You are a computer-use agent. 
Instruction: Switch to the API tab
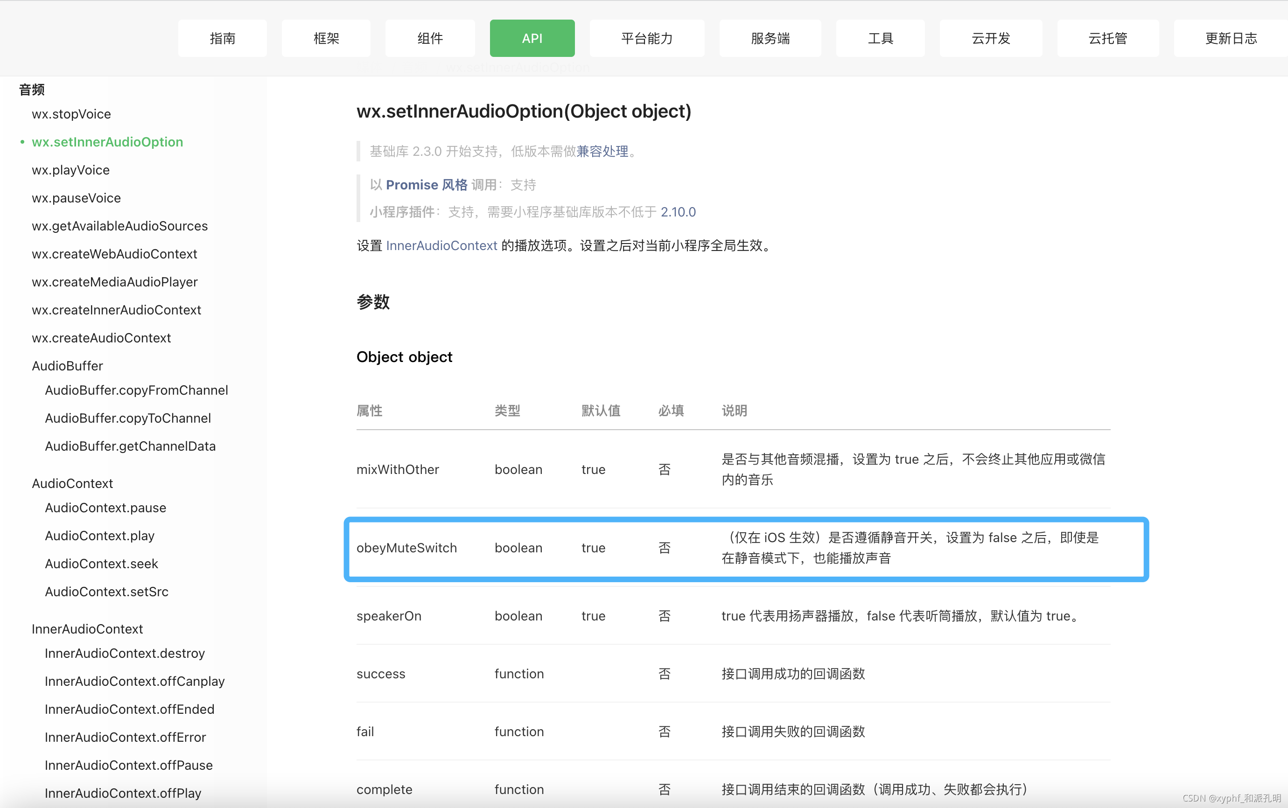[x=532, y=38]
